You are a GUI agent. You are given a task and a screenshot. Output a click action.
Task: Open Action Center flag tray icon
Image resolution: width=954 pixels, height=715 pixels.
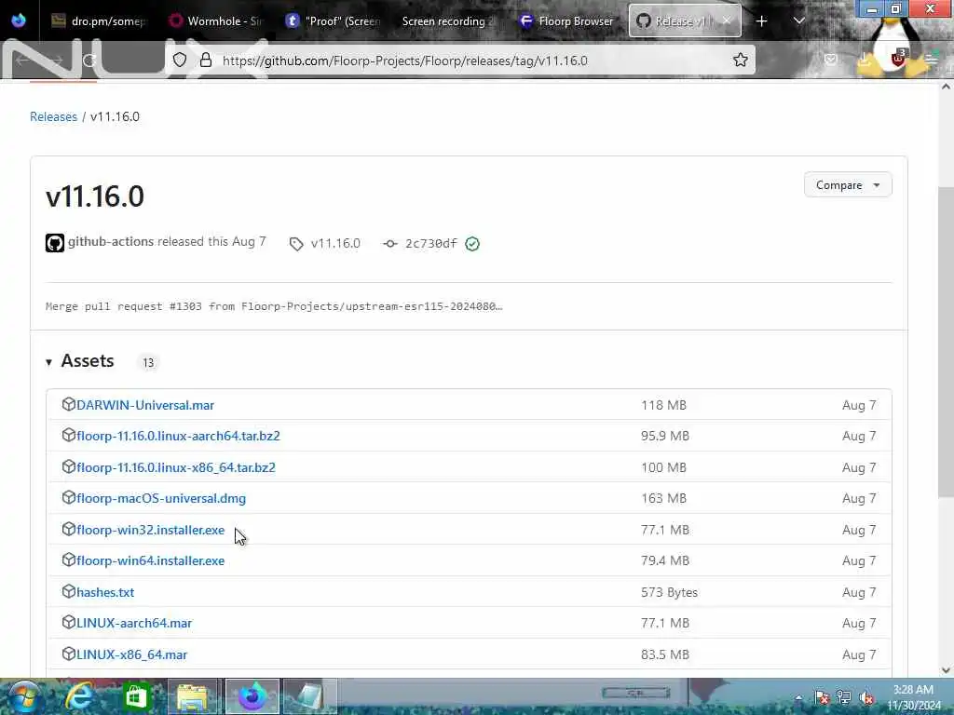(822, 697)
